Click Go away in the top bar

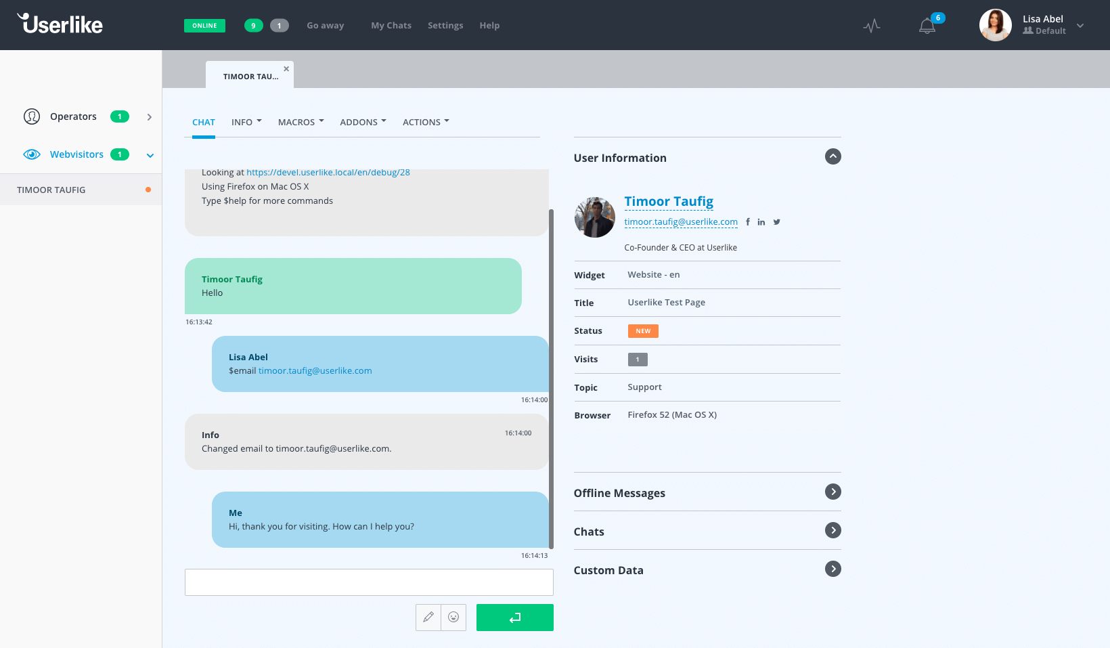(325, 26)
